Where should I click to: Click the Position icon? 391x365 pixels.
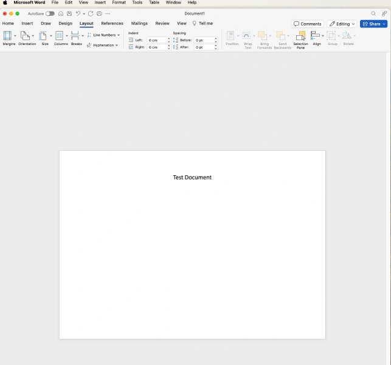click(x=230, y=36)
